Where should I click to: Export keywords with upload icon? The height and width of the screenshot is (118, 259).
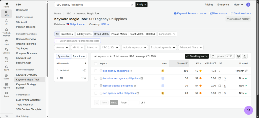pos(245,56)
